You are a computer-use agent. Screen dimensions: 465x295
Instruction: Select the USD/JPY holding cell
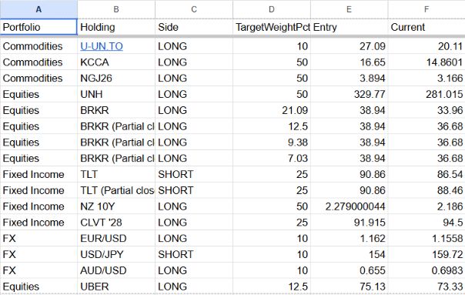pyautogui.click(x=116, y=255)
